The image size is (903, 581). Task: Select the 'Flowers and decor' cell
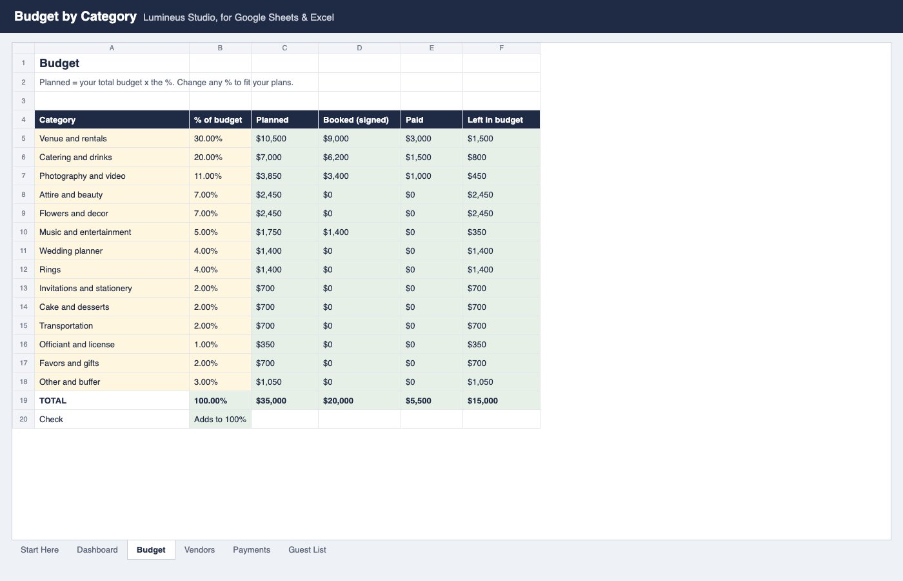[112, 214]
